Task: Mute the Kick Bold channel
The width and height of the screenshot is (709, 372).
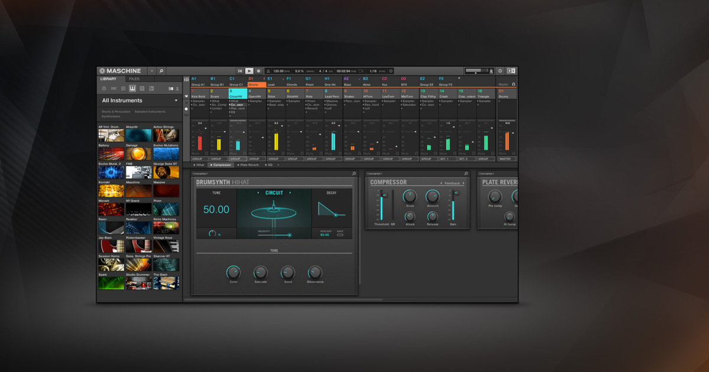Action: (x=195, y=152)
